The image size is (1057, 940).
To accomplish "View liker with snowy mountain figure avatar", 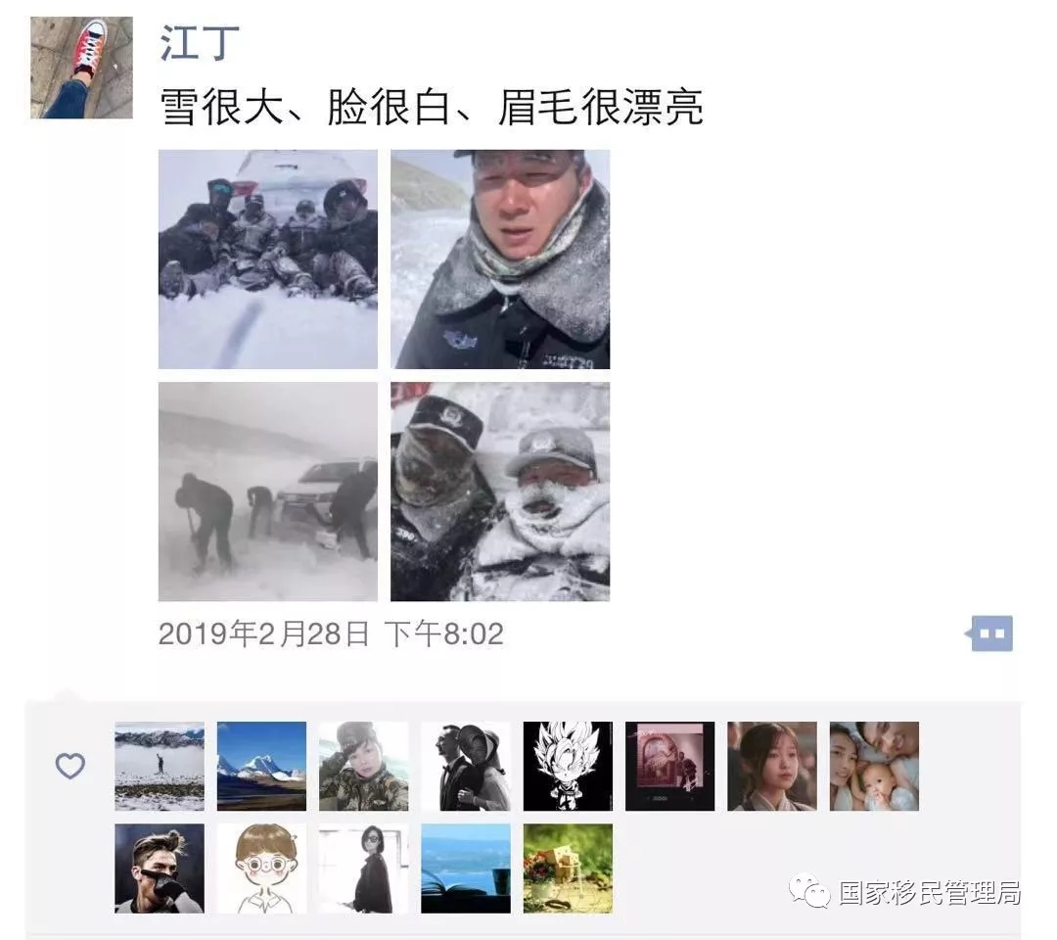I will pyautogui.click(x=160, y=766).
